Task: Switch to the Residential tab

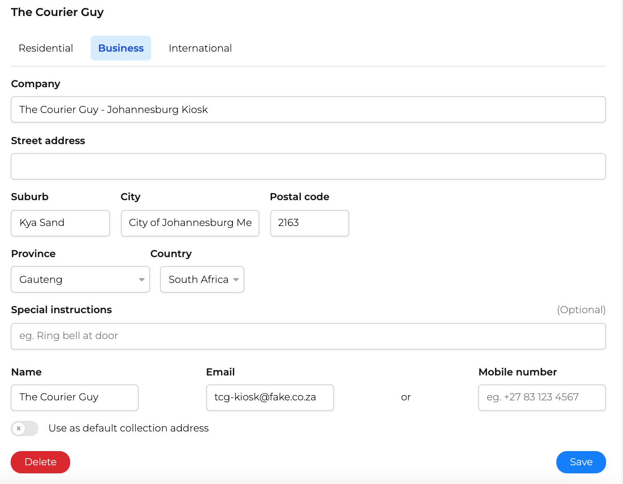Action: click(46, 48)
